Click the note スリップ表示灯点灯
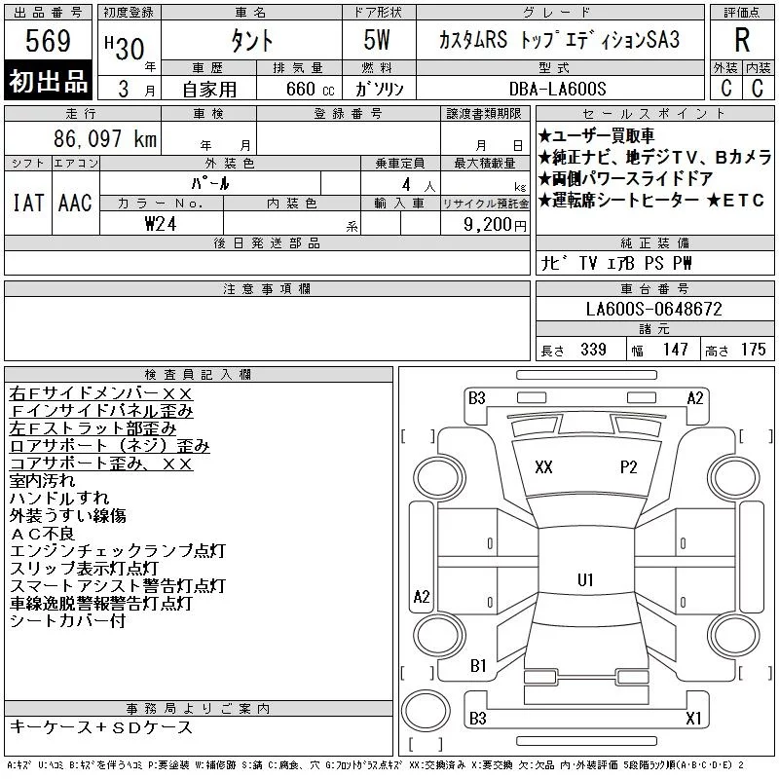The width and height of the screenshot is (779, 779). point(84,569)
